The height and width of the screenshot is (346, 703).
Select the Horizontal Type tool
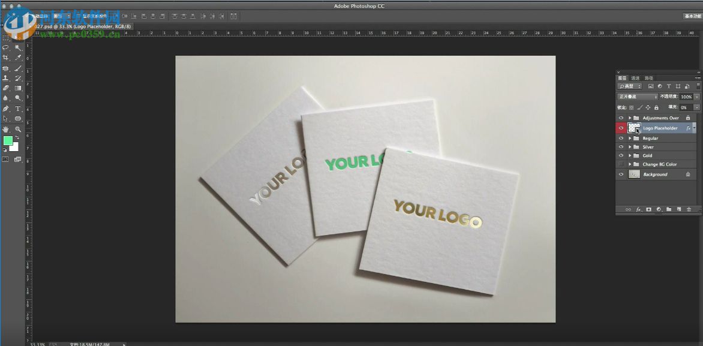click(x=18, y=108)
